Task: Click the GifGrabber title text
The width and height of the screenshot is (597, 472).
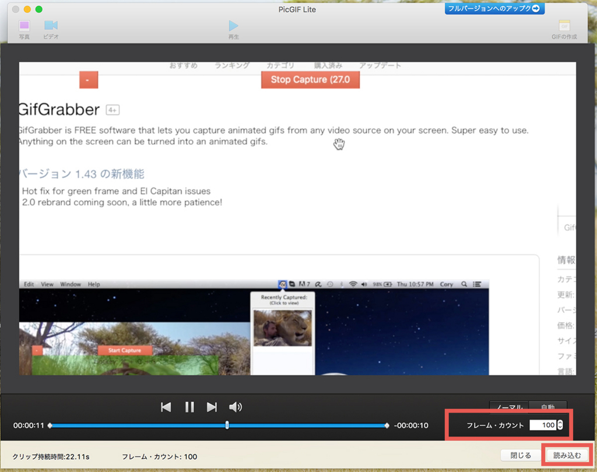Action: pos(59,110)
